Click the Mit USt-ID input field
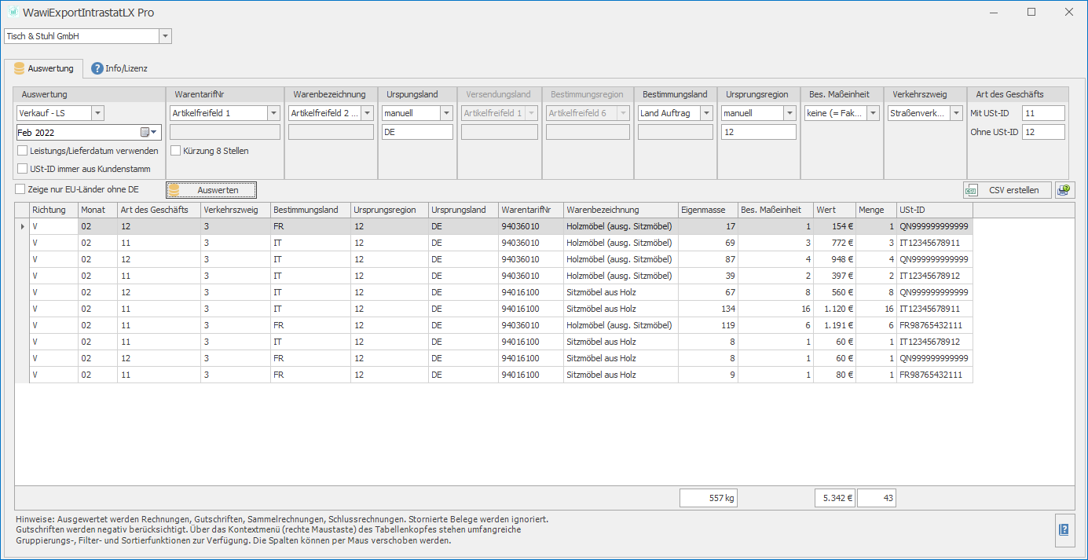Viewport: 1088px width, 560px height. [1043, 113]
